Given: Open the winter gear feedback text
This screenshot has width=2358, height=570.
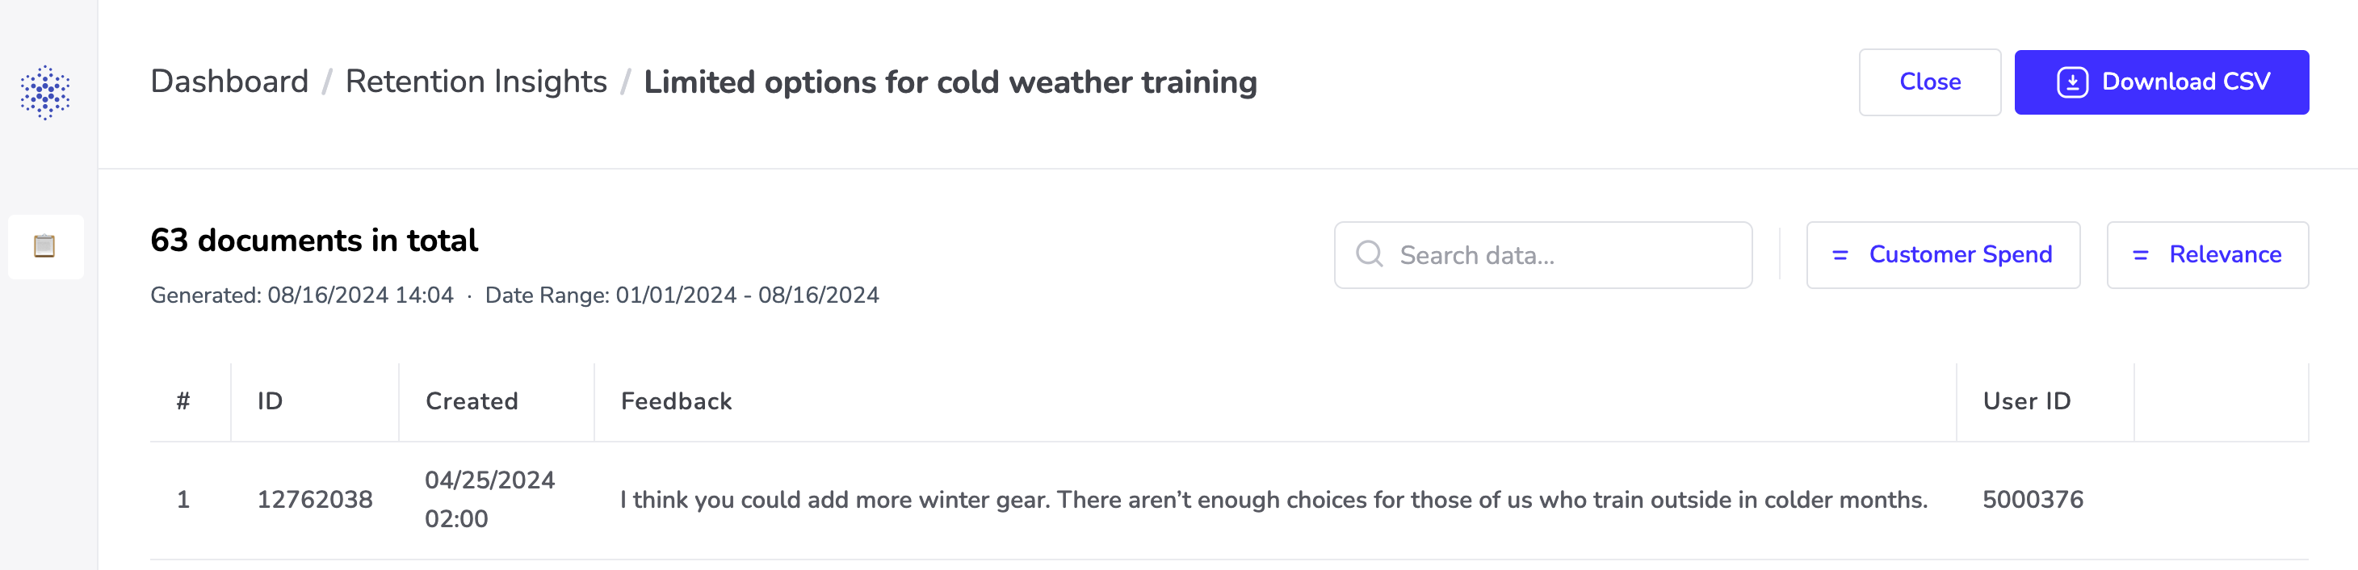Looking at the screenshot, I should point(1273,500).
